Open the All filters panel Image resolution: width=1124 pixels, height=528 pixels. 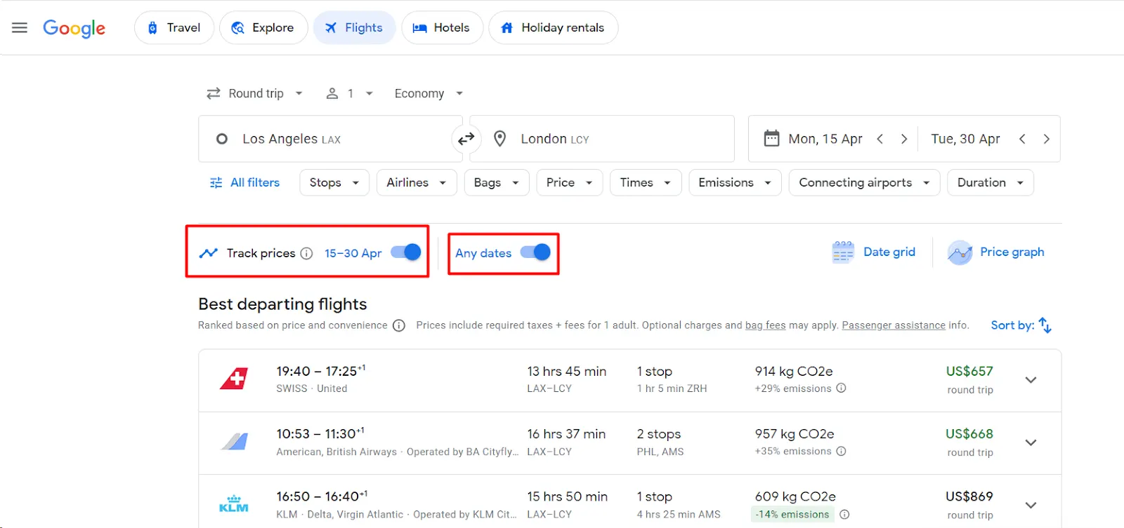[244, 182]
